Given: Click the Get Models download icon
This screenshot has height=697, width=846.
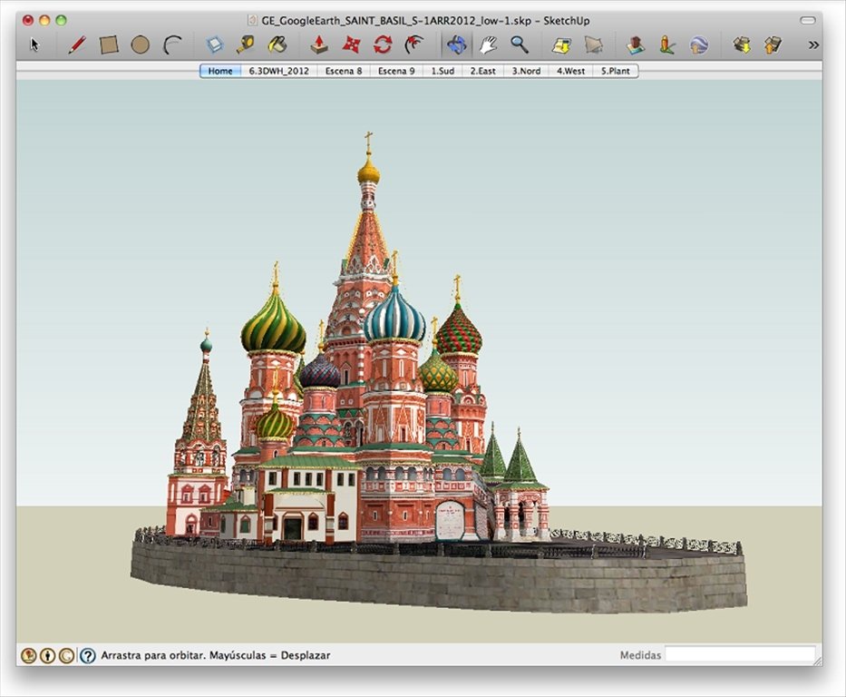Looking at the screenshot, I should point(742,44).
